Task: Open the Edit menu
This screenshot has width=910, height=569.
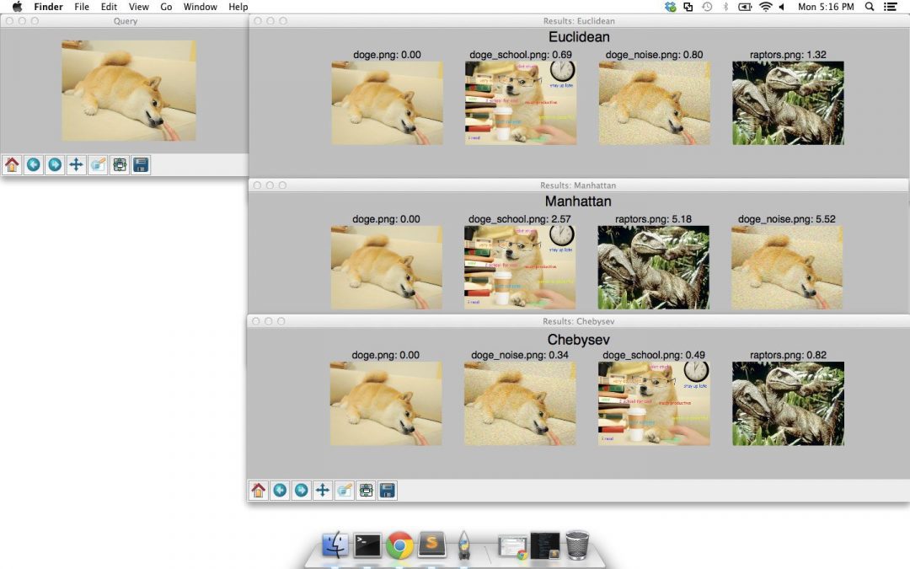Action: [x=109, y=7]
